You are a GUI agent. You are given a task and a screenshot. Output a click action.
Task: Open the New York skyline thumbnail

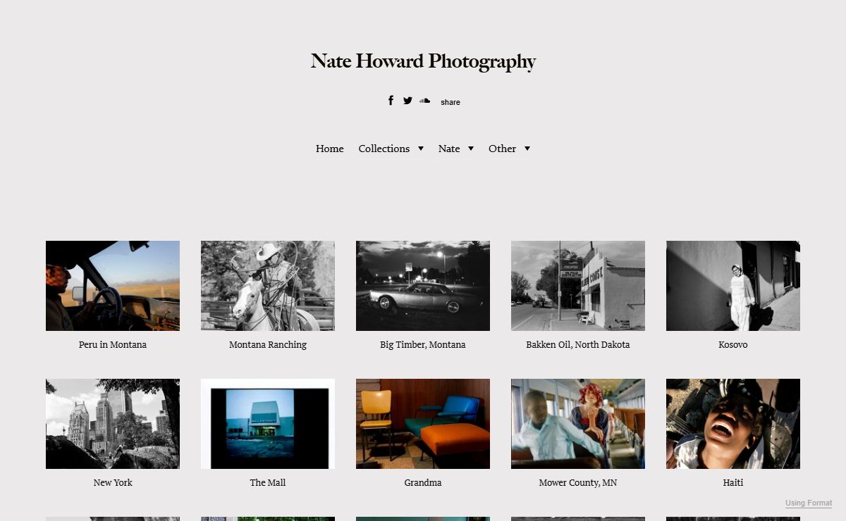tap(113, 424)
